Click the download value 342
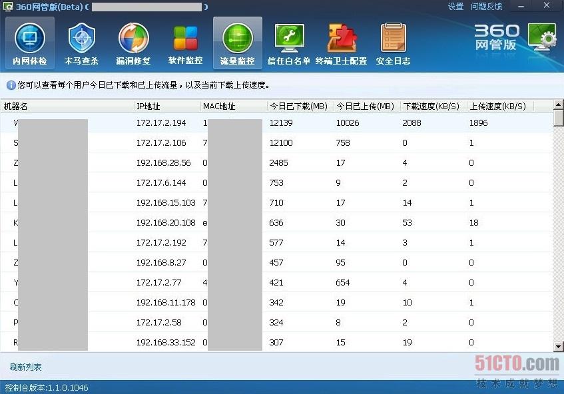 coord(276,302)
